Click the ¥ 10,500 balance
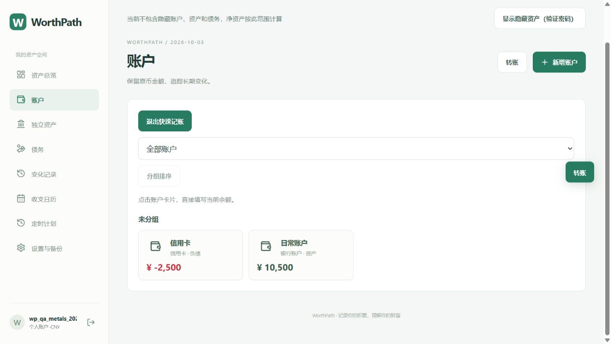This screenshot has width=611, height=344. coord(275,268)
